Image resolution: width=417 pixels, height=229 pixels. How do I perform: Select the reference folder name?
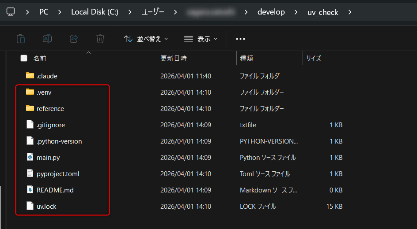50,109
